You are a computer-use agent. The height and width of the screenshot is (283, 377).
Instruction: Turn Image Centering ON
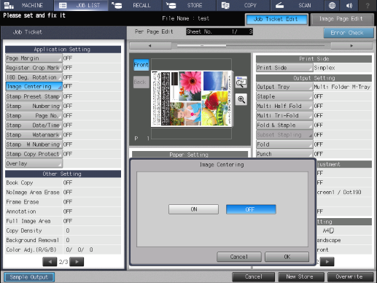click(x=193, y=209)
